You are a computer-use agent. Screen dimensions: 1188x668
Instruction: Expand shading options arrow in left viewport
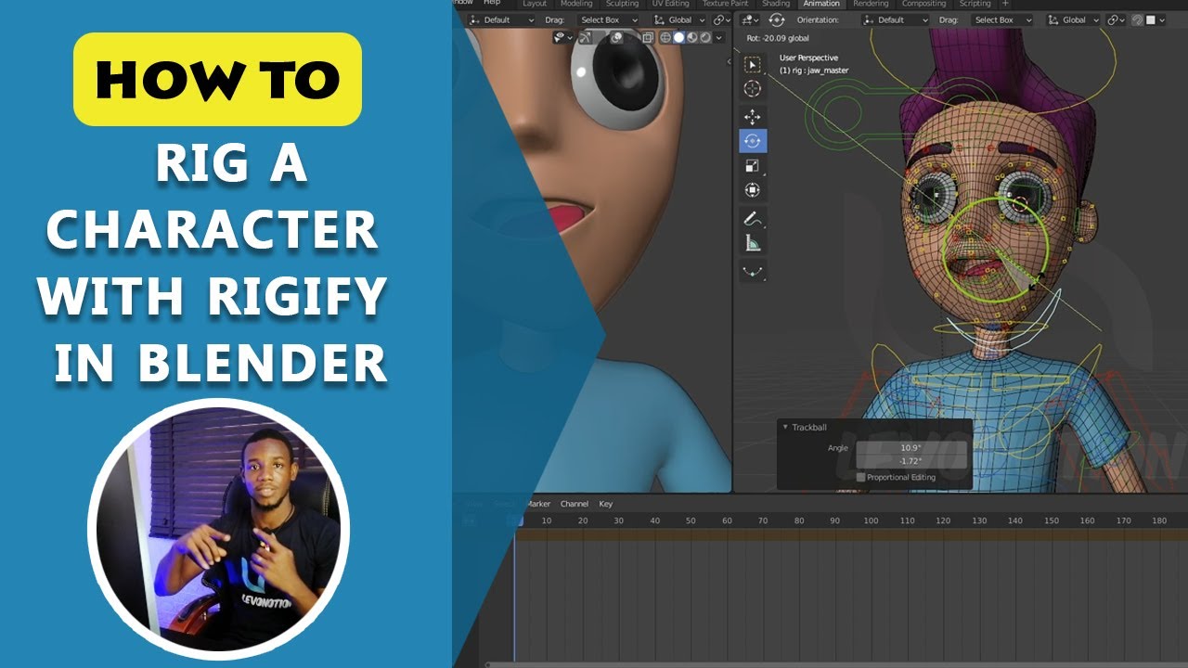coord(718,37)
